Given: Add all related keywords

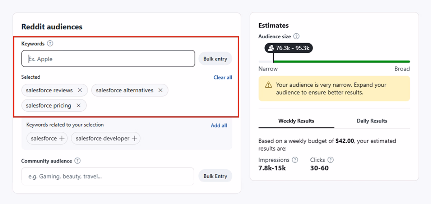Looking at the screenshot, I should pos(219,125).
